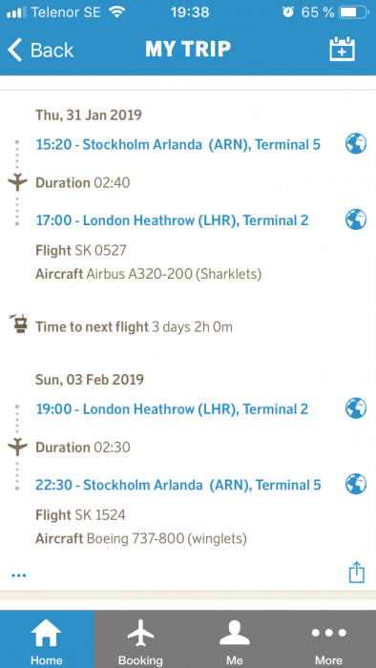
Task: Select the 19:00 London Heathrow Terminal 2 link
Action: (x=172, y=409)
